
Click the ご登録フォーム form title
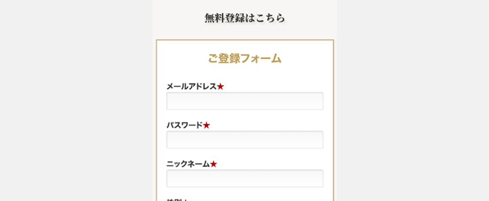pos(244,59)
